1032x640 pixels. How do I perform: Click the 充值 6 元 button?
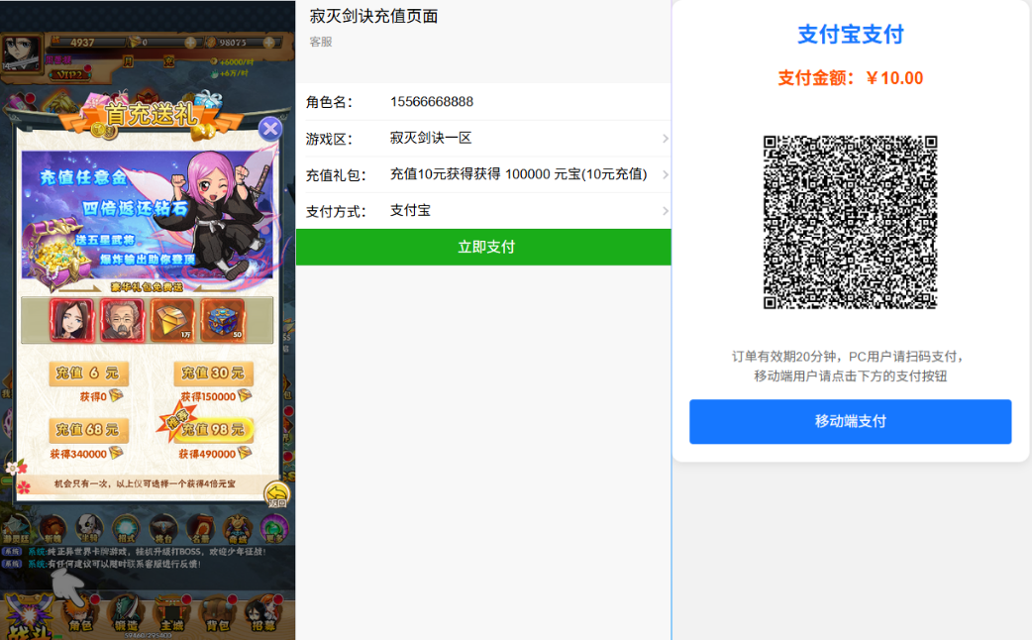tap(88, 373)
